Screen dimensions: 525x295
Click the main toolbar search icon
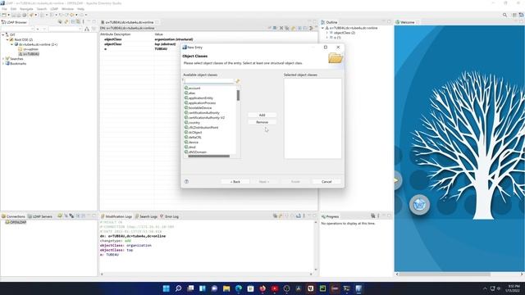[504, 15]
